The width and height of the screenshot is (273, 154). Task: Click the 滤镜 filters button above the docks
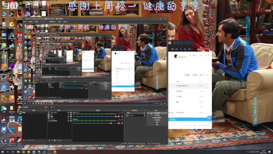click(53, 107)
